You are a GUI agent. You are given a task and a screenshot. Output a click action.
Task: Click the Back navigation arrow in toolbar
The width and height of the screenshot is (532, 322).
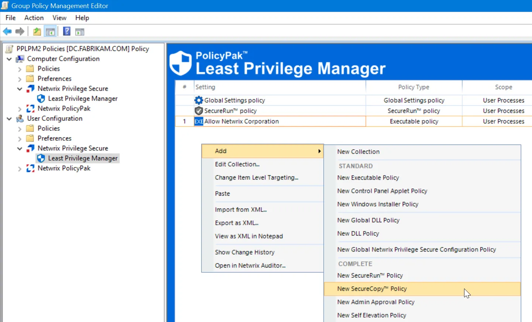coord(7,31)
